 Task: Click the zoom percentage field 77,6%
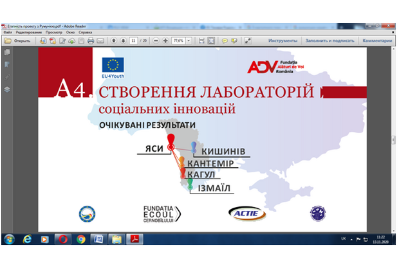pyautogui.click(x=179, y=40)
